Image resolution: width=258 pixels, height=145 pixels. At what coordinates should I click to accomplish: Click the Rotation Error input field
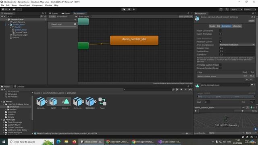click(237, 48)
